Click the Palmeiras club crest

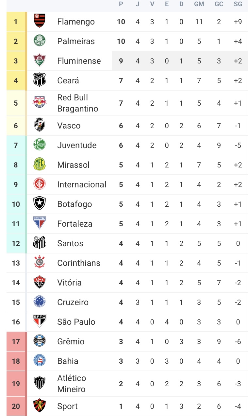pos(40,41)
